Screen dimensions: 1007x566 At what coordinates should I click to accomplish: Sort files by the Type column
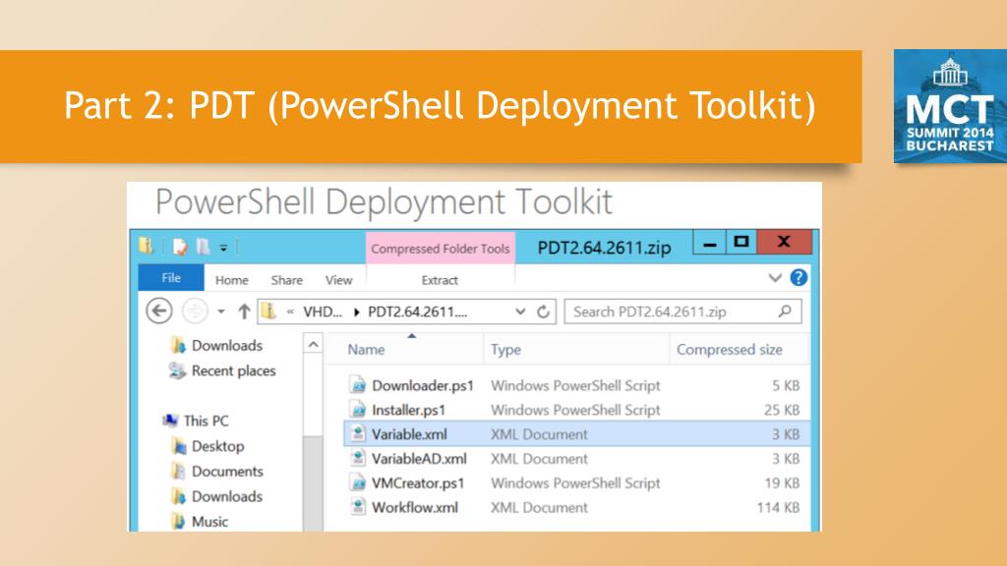506,350
